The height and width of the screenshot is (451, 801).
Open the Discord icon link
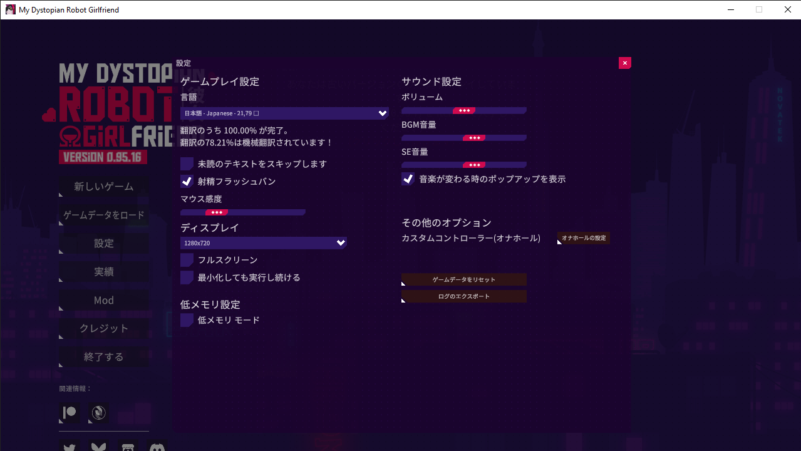[157, 445]
